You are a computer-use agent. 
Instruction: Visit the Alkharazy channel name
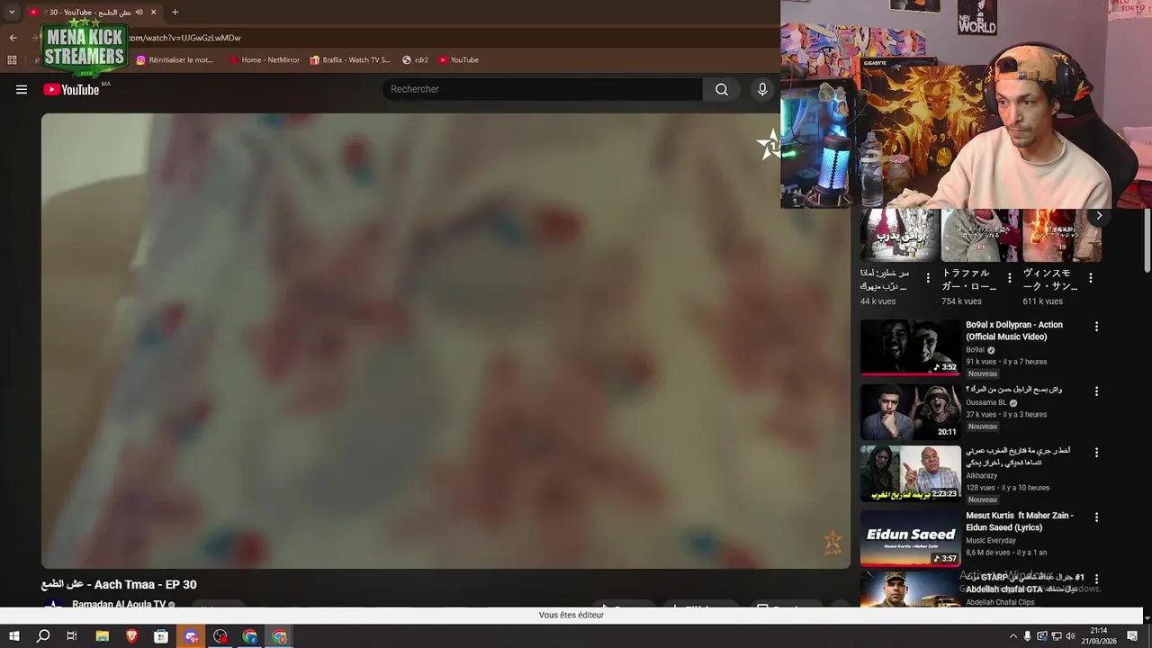click(x=982, y=476)
